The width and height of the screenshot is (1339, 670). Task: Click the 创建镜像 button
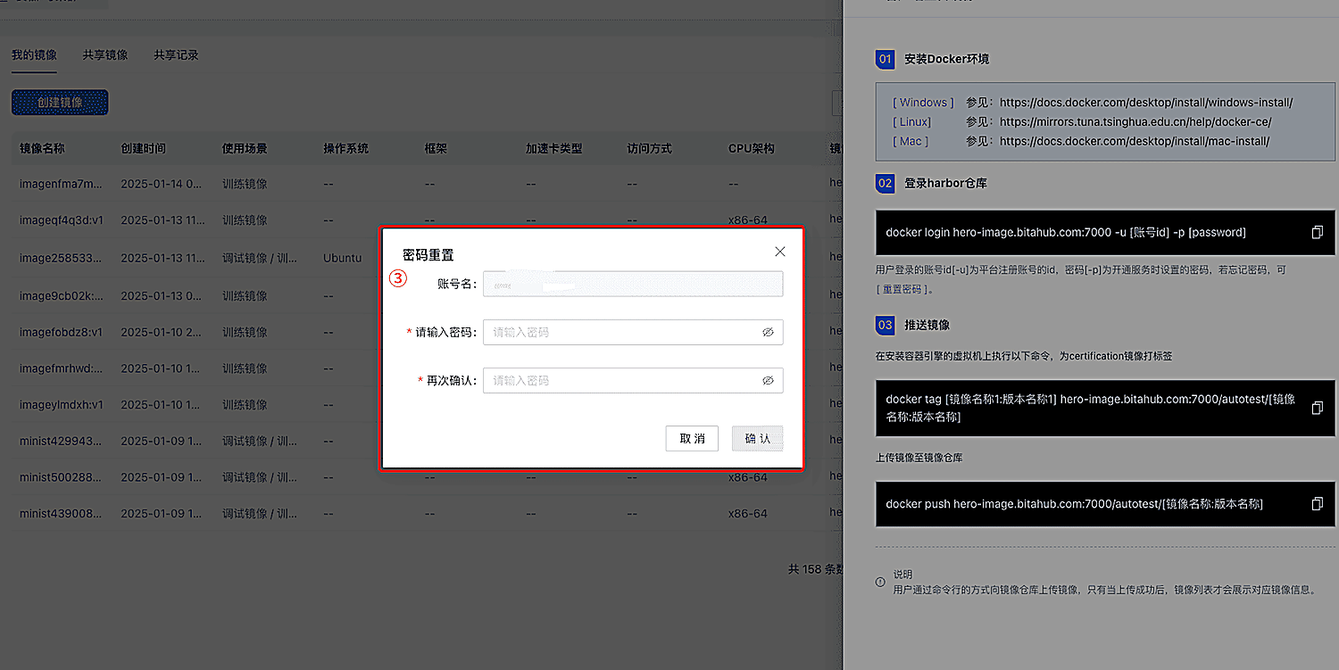point(60,103)
